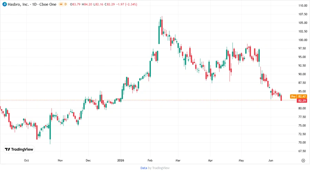The width and height of the screenshot is (310, 172).
Task: Select the last red candle at 82.29
Action: (x=281, y=98)
